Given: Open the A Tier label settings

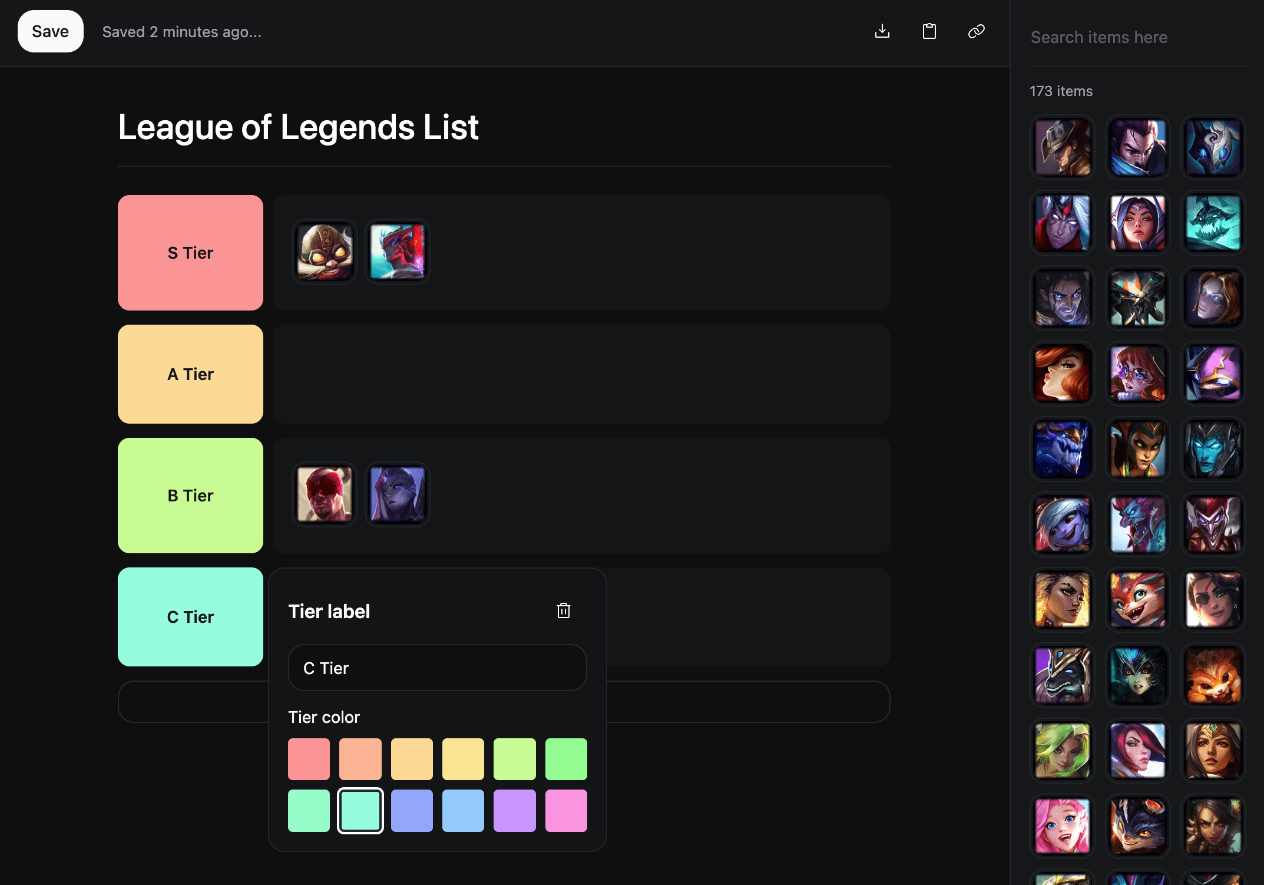Looking at the screenshot, I should tap(190, 374).
